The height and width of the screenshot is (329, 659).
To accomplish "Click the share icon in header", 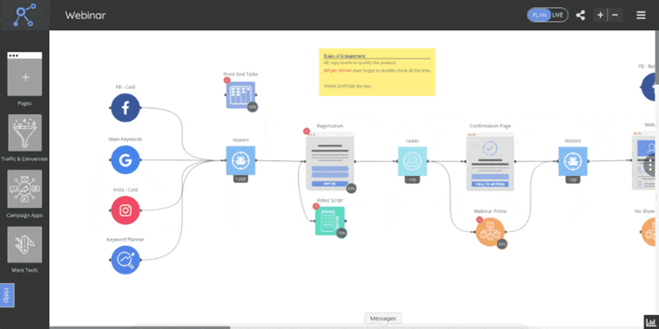I will [580, 16].
